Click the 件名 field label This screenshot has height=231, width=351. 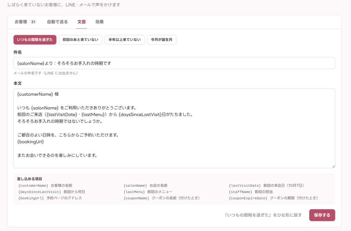[17, 52]
